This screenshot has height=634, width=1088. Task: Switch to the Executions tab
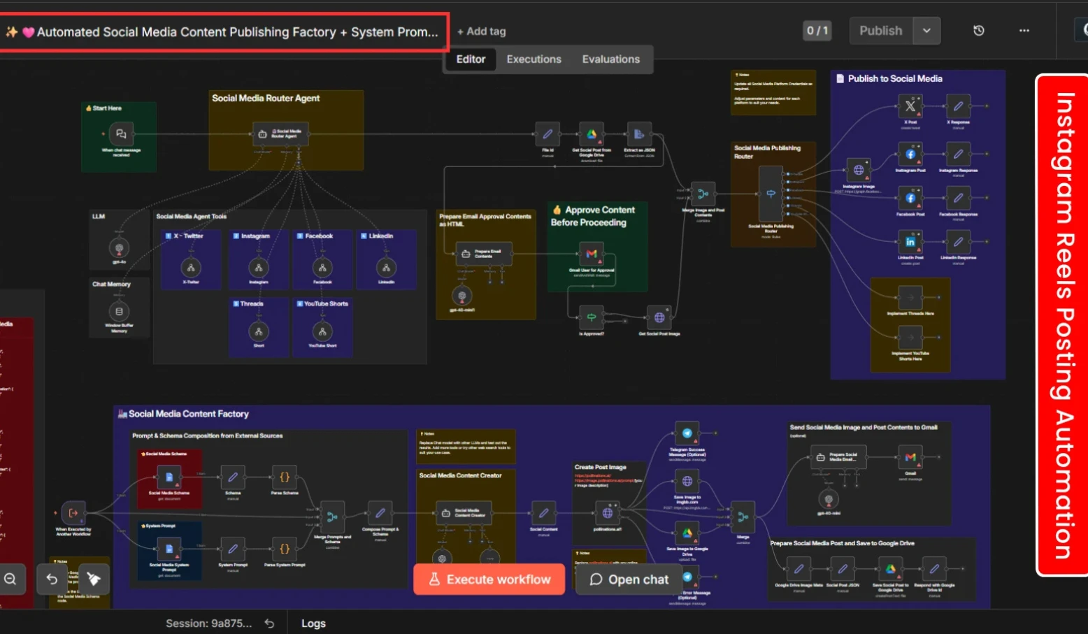534,59
